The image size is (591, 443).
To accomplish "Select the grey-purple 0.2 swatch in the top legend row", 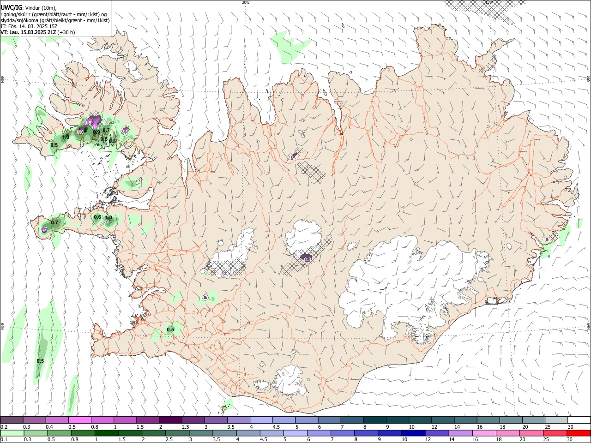I will [11, 420].
